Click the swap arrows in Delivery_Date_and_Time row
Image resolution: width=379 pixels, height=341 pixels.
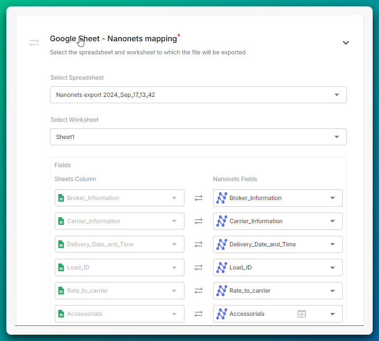tap(198, 244)
